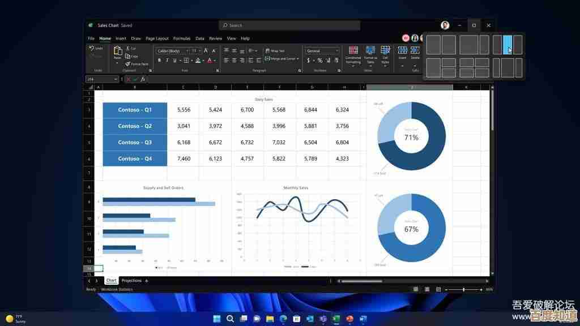Open the Formulas ribbon tab
580x326 pixels.
pyautogui.click(x=182, y=38)
